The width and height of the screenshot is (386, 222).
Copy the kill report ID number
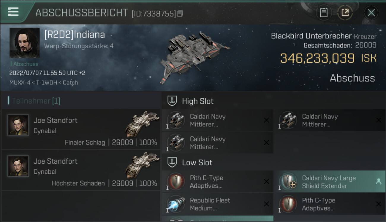(180, 13)
